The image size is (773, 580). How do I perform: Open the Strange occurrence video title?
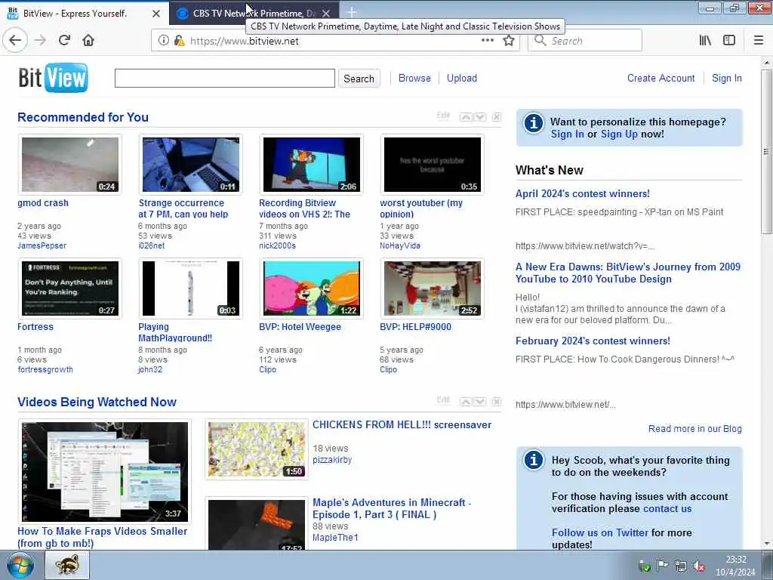(x=183, y=208)
